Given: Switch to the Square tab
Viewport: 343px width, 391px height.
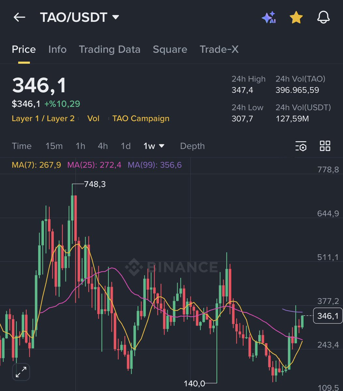Looking at the screenshot, I should pos(170,49).
